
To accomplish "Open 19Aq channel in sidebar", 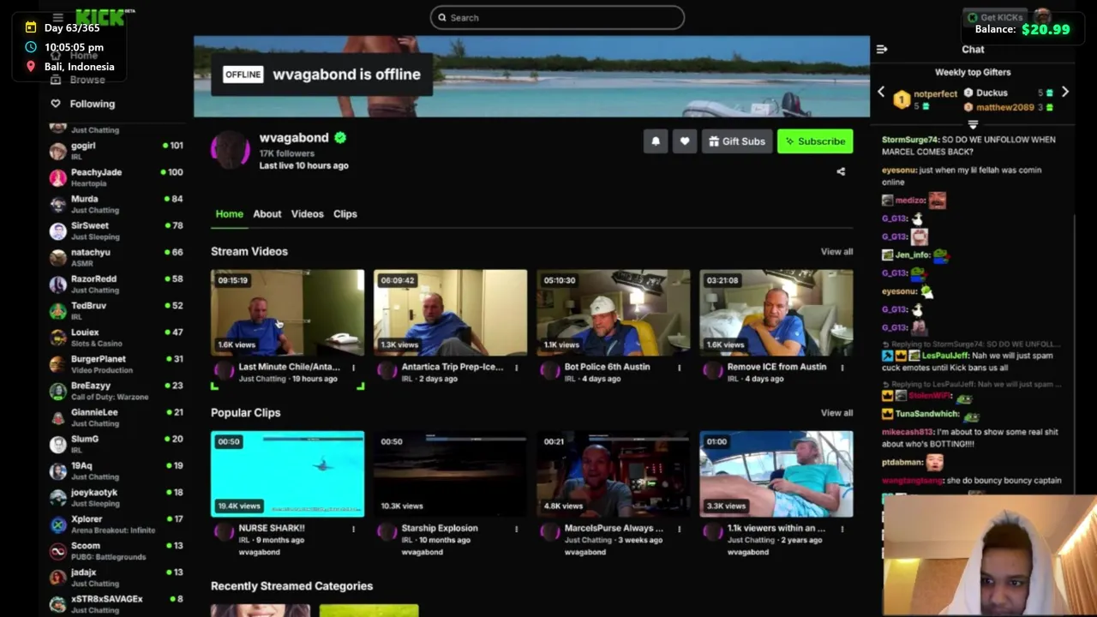I will point(116,470).
